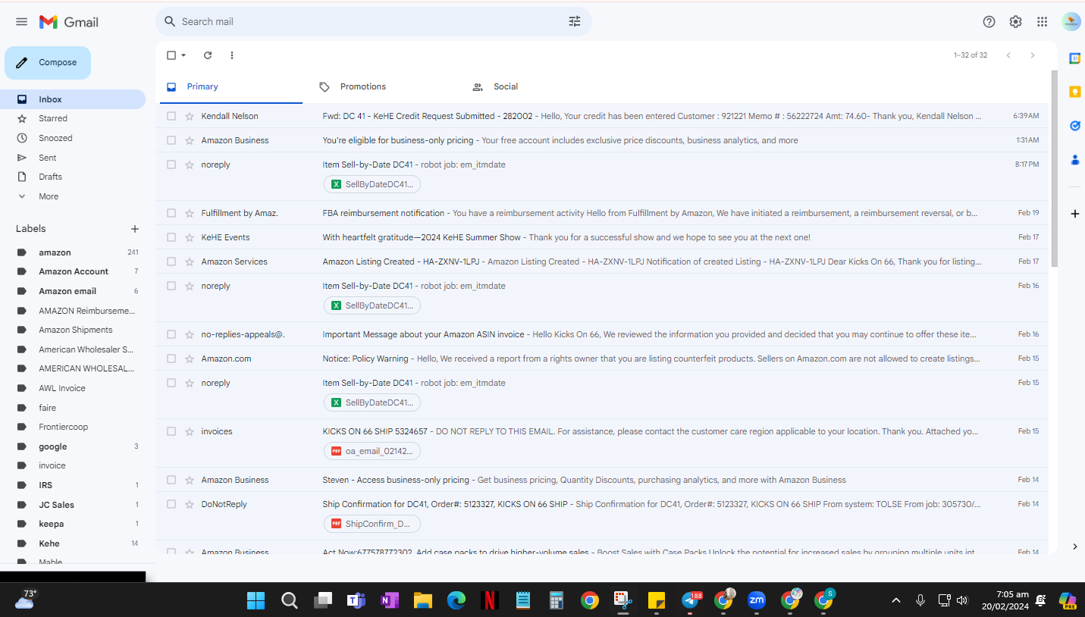Open the FBA reimbursement notification email

pos(602,213)
